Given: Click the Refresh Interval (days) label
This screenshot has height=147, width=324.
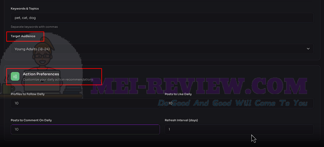Looking at the screenshot, I should (x=181, y=120).
